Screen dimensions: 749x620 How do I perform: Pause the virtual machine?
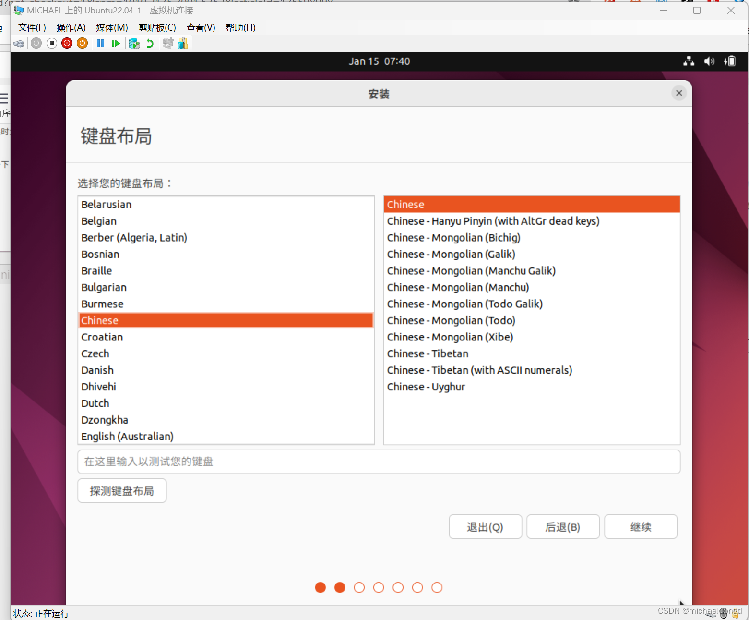point(100,44)
